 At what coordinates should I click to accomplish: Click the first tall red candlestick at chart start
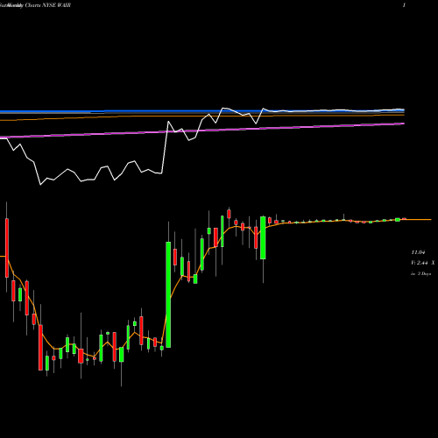click(7, 248)
